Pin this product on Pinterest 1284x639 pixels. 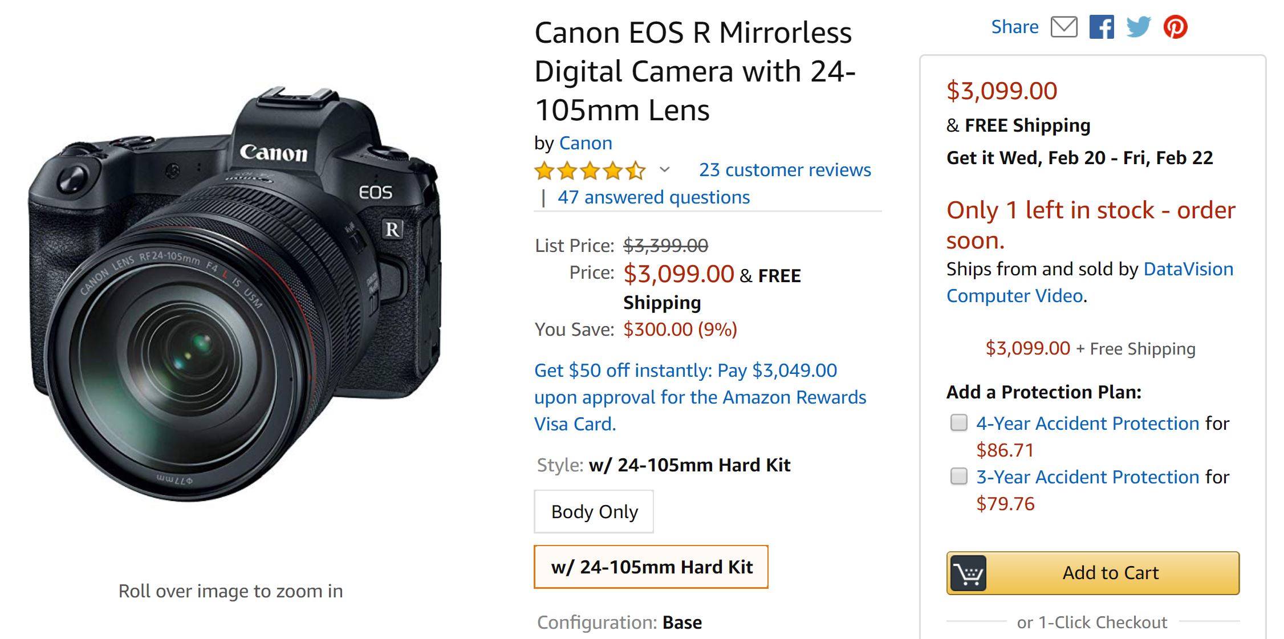point(1176,27)
